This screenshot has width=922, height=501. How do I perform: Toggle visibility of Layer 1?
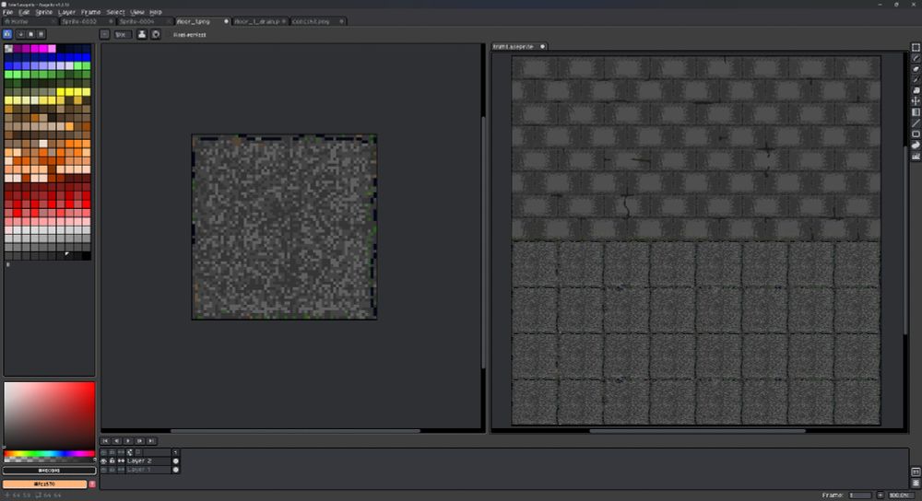tap(103, 470)
